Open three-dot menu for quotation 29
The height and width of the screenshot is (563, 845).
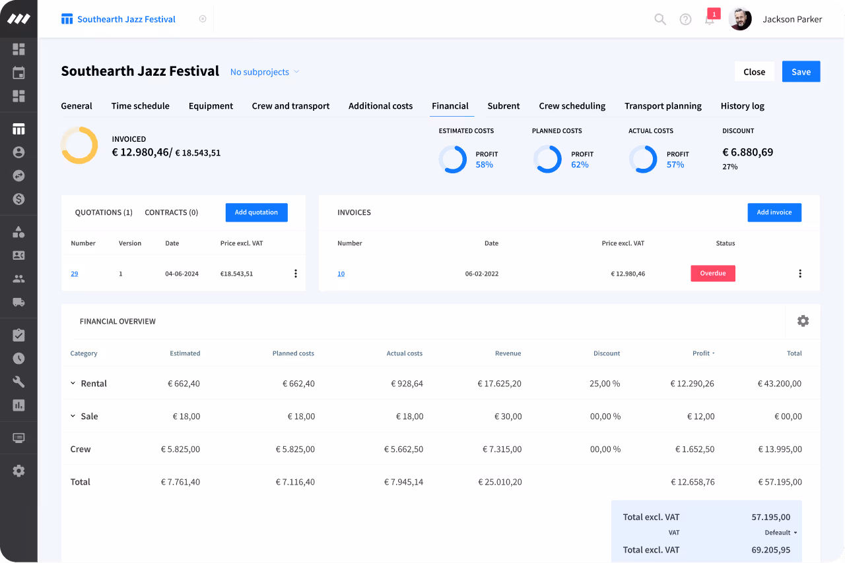coord(295,274)
